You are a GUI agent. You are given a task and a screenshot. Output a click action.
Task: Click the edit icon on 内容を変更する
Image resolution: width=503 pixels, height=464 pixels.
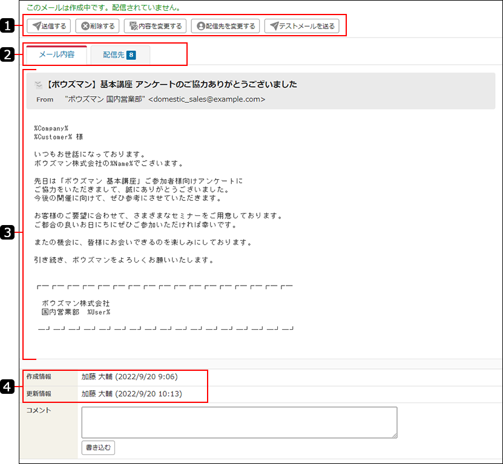(133, 26)
